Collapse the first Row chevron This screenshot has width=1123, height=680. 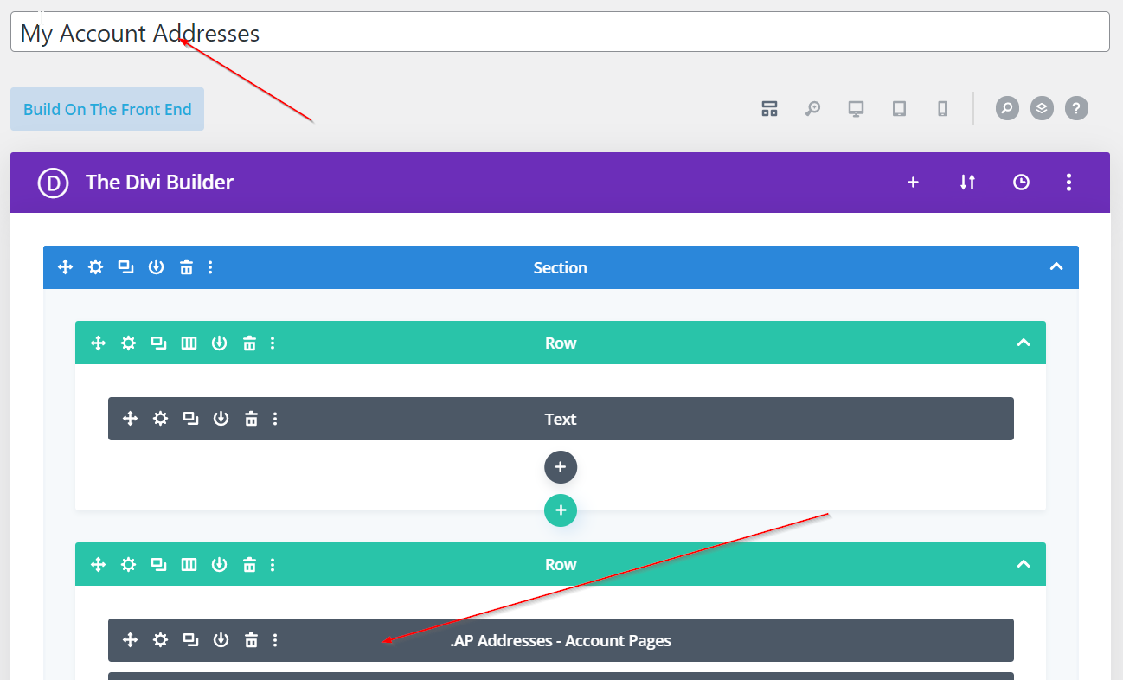point(1024,343)
